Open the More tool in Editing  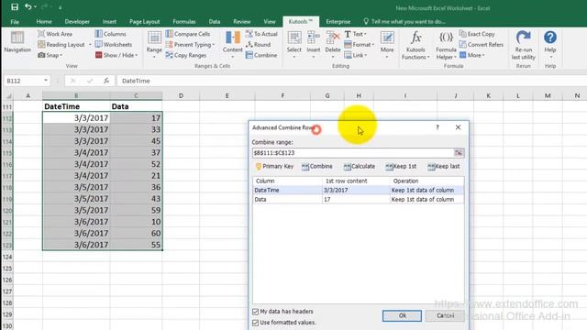click(x=387, y=45)
